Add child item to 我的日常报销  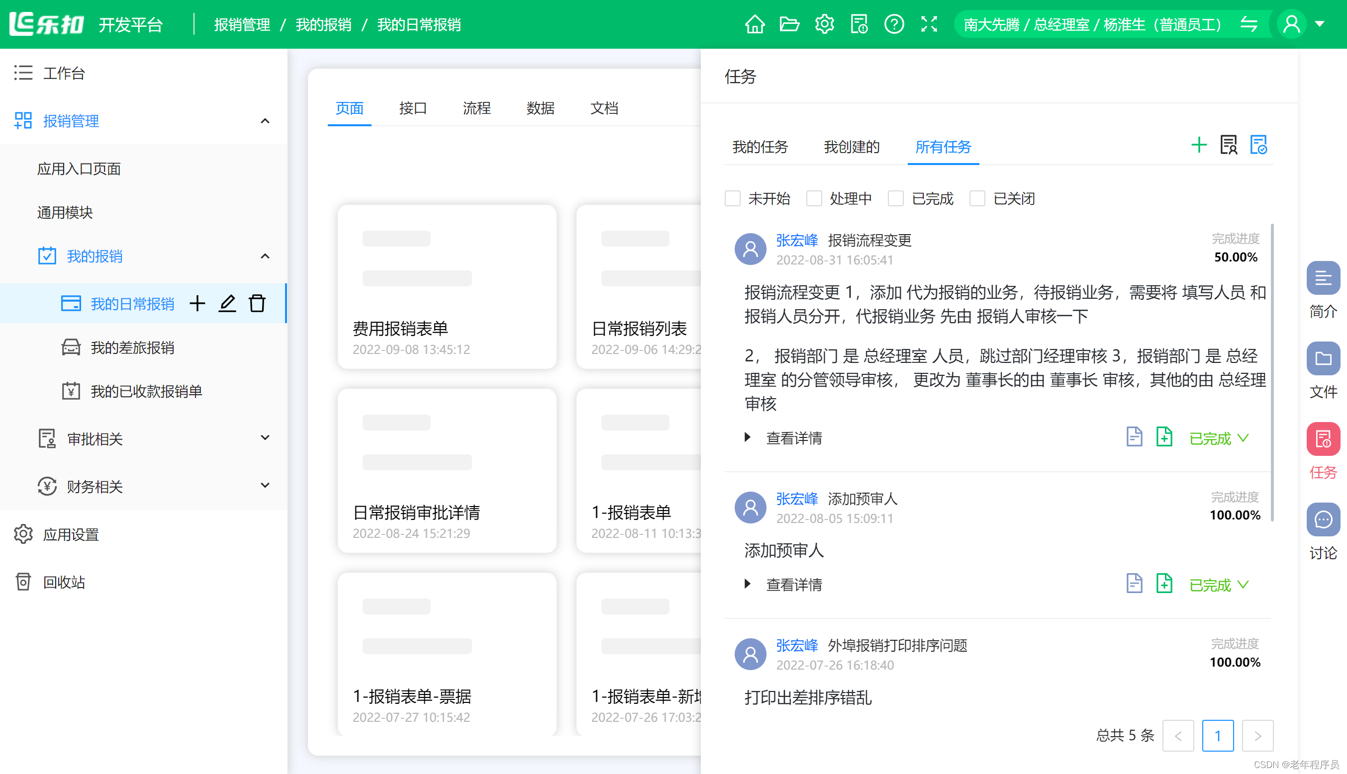point(197,303)
